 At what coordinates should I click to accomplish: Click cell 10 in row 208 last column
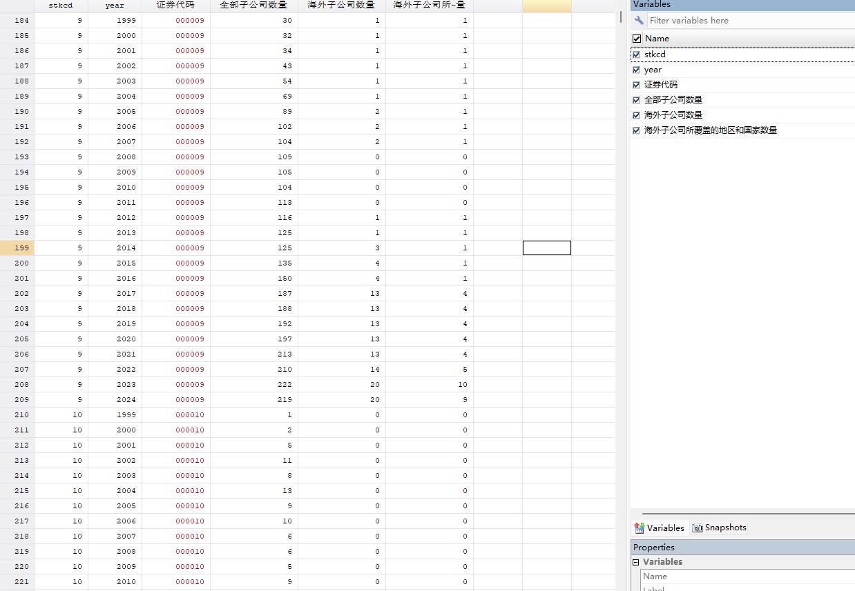pyautogui.click(x=430, y=385)
